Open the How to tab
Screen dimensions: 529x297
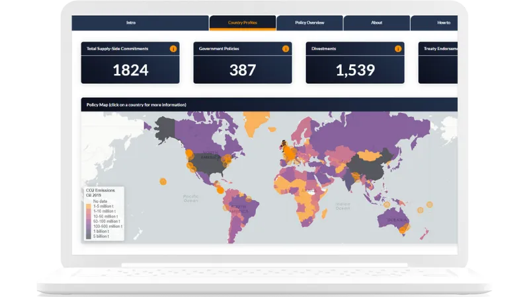443,23
